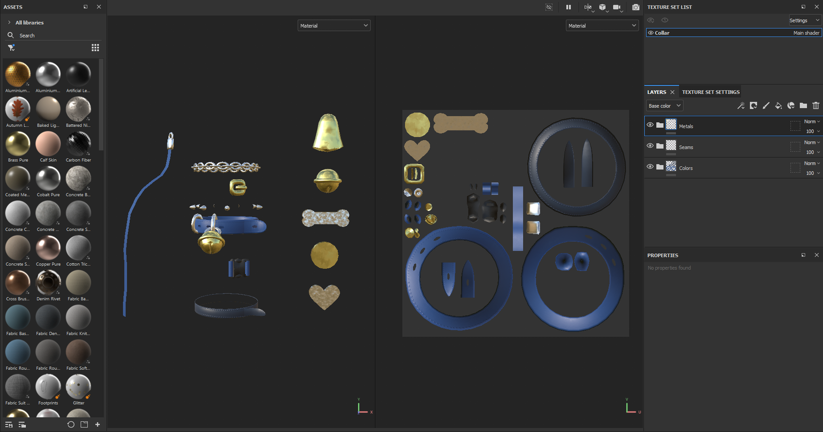Open the texture set Settings button

point(804,21)
